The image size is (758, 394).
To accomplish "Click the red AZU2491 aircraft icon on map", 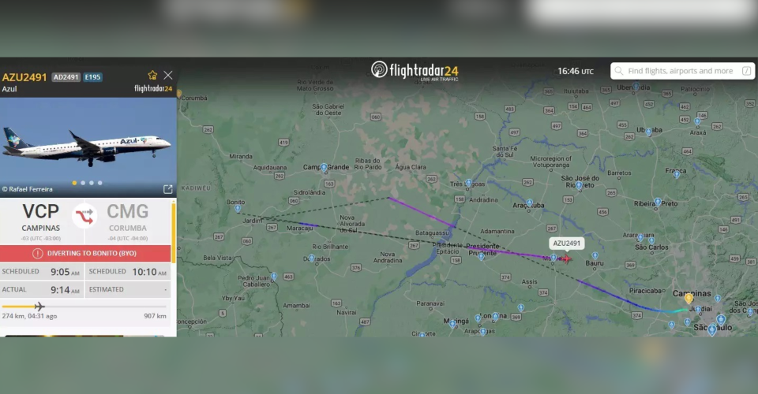I will pos(566,259).
